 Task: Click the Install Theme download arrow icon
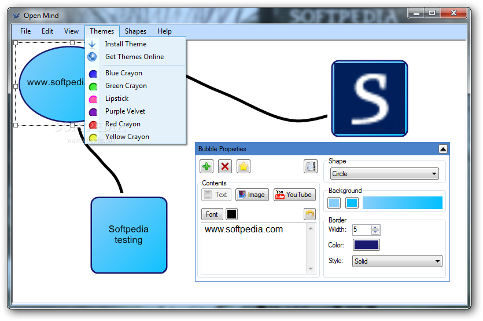(x=92, y=44)
